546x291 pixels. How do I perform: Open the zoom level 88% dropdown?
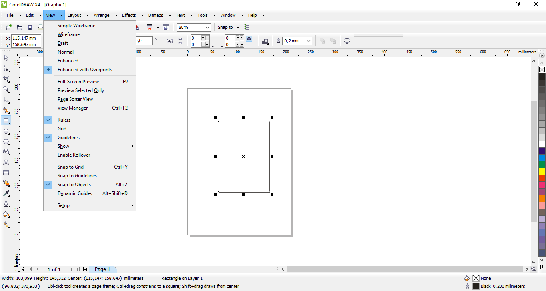pos(207,27)
